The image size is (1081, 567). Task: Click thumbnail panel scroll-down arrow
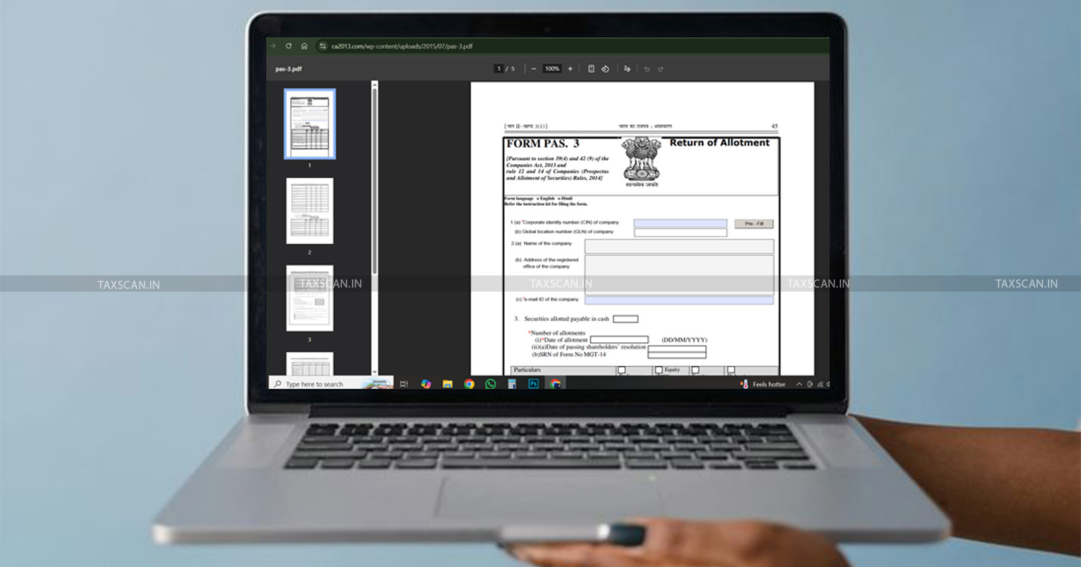[374, 372]
